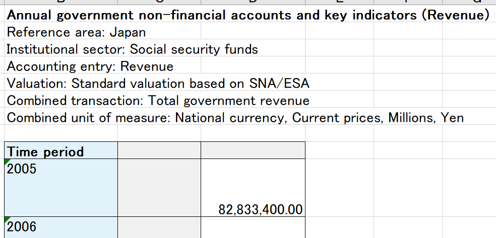Viewport: 496px width, 238px height.
Task: Click empty cell right of 82,833,400.00 value
Action: click(x=339, y=188)
